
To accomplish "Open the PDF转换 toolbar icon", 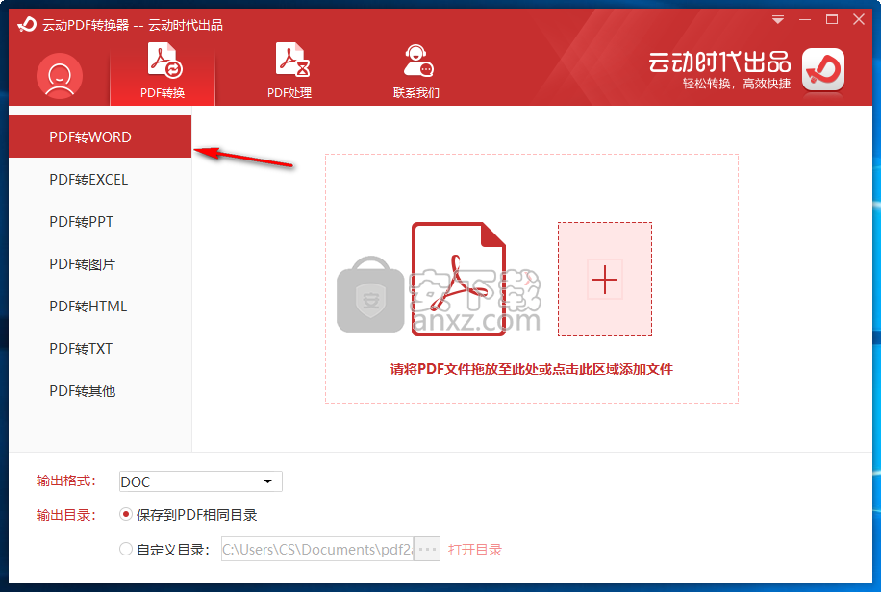I will pyautogui.click(x=163, y=62).
